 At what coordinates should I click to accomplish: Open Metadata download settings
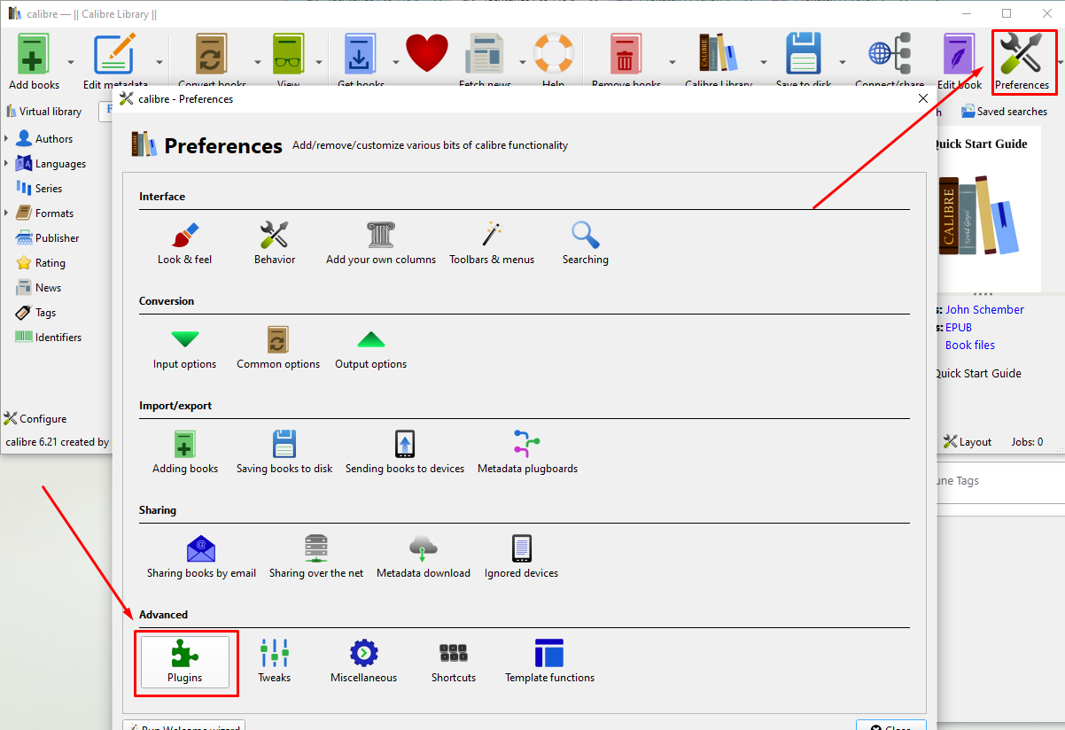(x=424, y=557)
